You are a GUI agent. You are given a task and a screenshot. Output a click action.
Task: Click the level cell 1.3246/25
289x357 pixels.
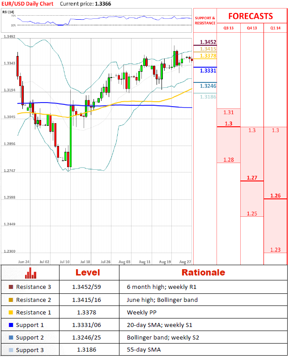(x=86, y=337)
